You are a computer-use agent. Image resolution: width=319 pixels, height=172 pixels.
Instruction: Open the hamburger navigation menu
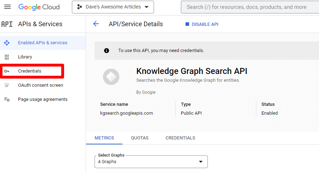(x=7, y=7)
